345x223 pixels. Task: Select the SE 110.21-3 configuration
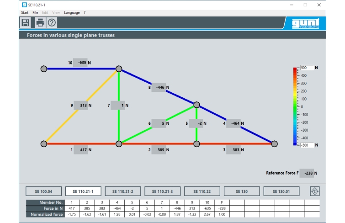(162, 191)
